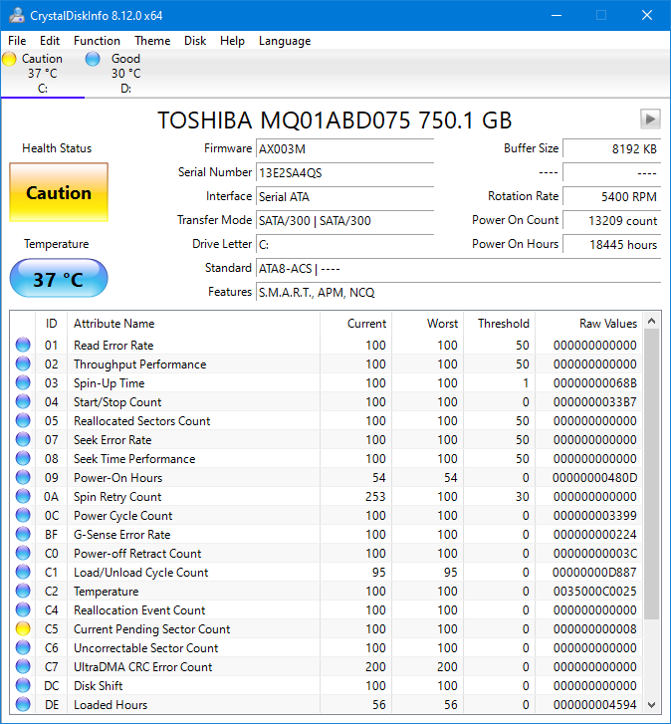Viewport: 671px width, 724px height.
Task: Click the Worst column header
Action: tap(428, 324)
